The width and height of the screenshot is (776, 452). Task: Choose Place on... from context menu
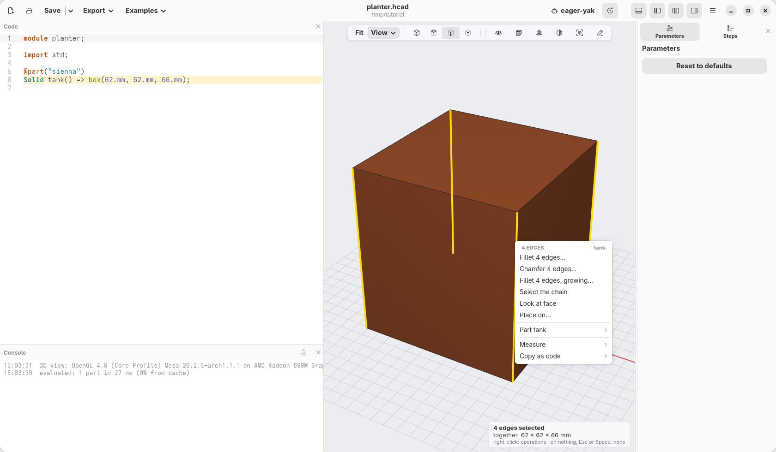coord(564,315)
